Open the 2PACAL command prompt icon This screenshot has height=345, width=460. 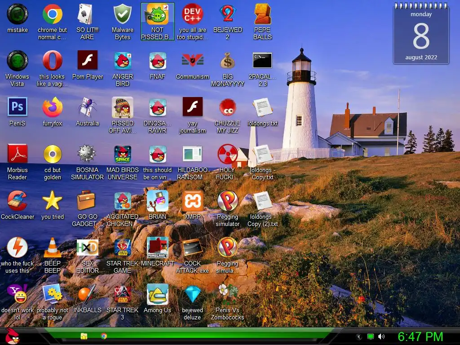(262, 61)
